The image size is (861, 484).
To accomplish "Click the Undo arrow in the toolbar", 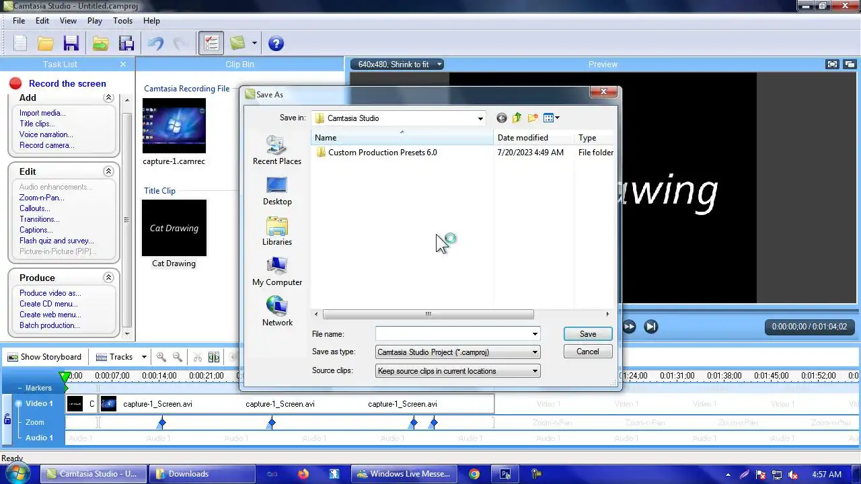I will coord(156,44).
